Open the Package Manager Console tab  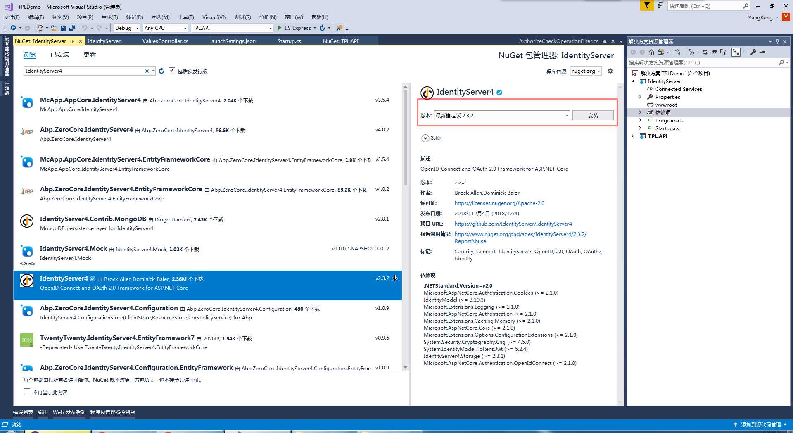pyautogui.click(x=113, y=412)
